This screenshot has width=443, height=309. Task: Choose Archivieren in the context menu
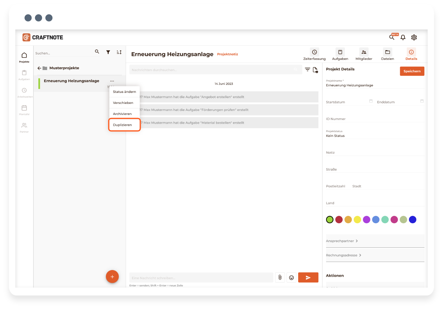pyautogui.click(x=122, y=114)
